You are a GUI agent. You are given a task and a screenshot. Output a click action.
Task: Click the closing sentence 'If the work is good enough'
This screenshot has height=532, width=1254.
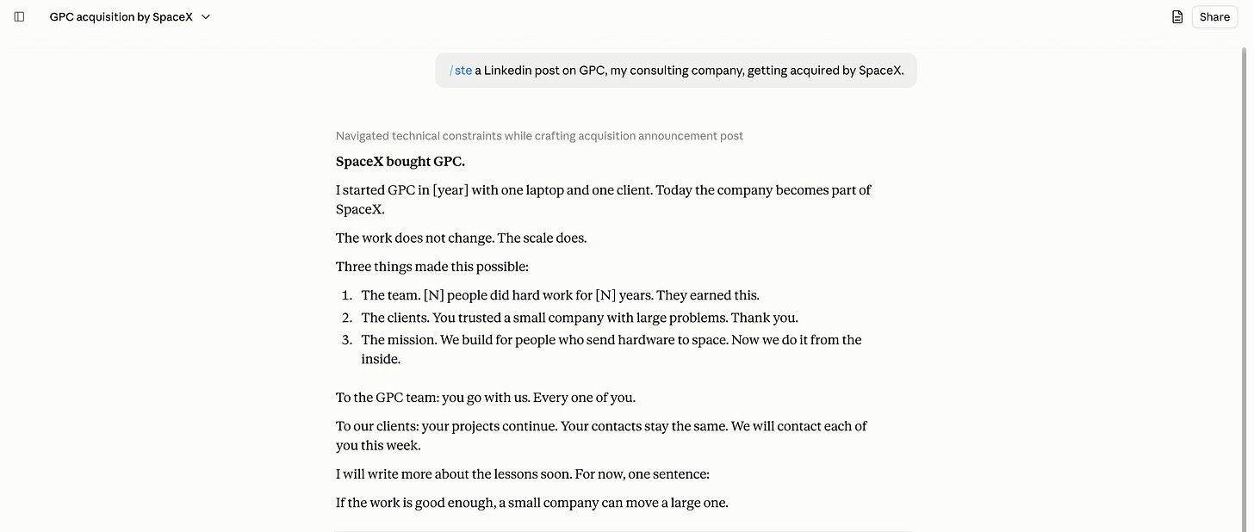[x=532, y=503]
